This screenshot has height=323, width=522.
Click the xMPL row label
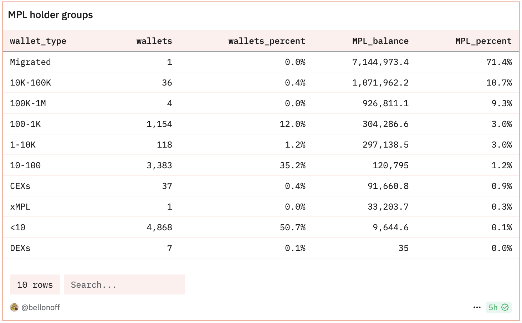20,207
